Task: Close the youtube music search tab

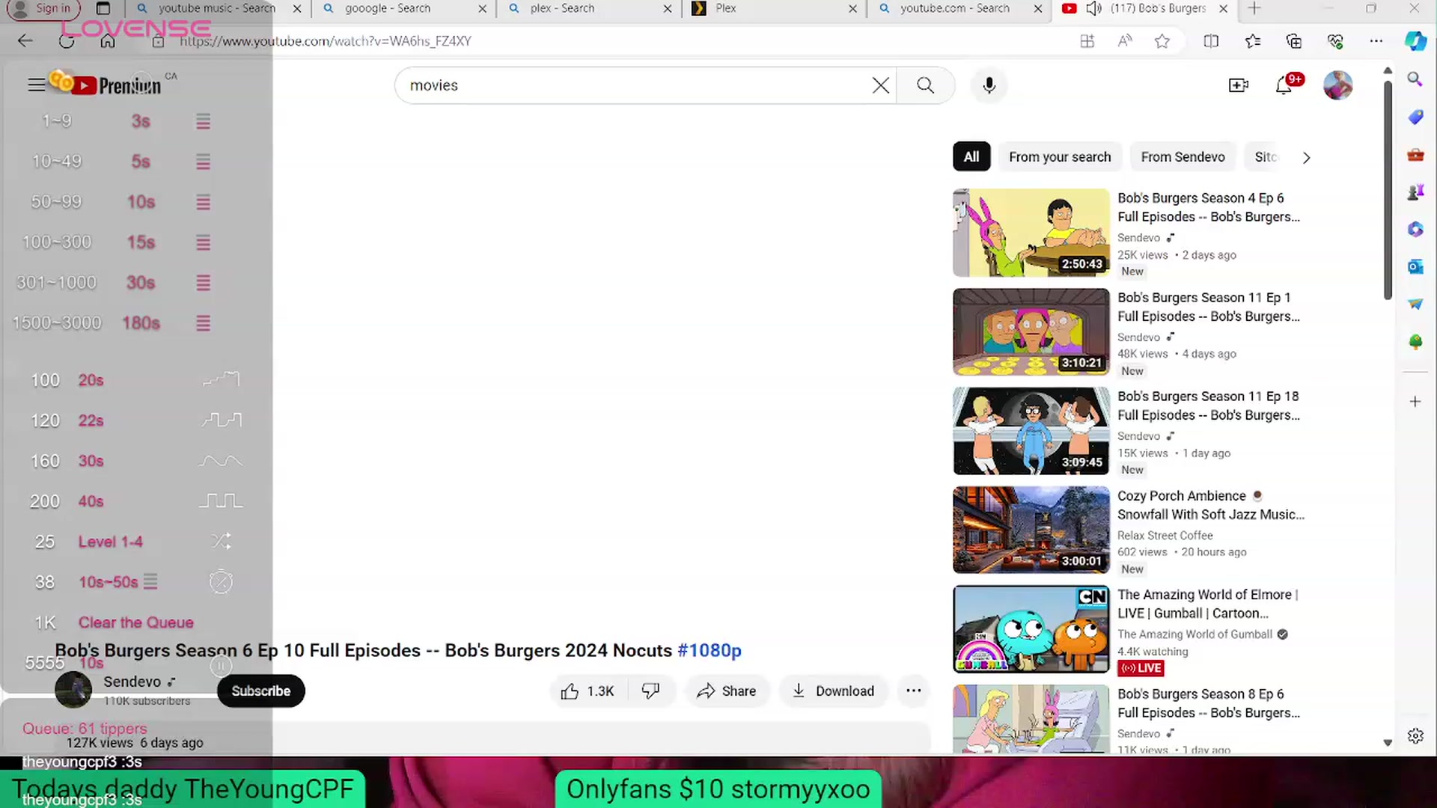Action: click(x=297, y=9)
